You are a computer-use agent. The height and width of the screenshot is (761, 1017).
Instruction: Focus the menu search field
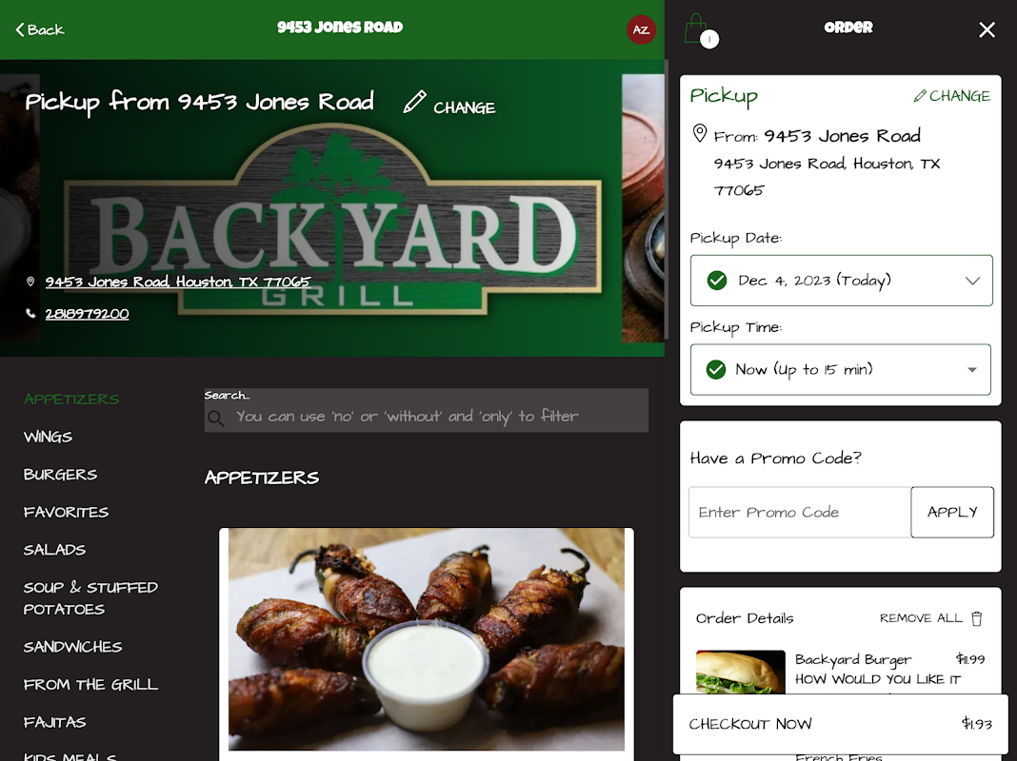[x=426, y=410]
